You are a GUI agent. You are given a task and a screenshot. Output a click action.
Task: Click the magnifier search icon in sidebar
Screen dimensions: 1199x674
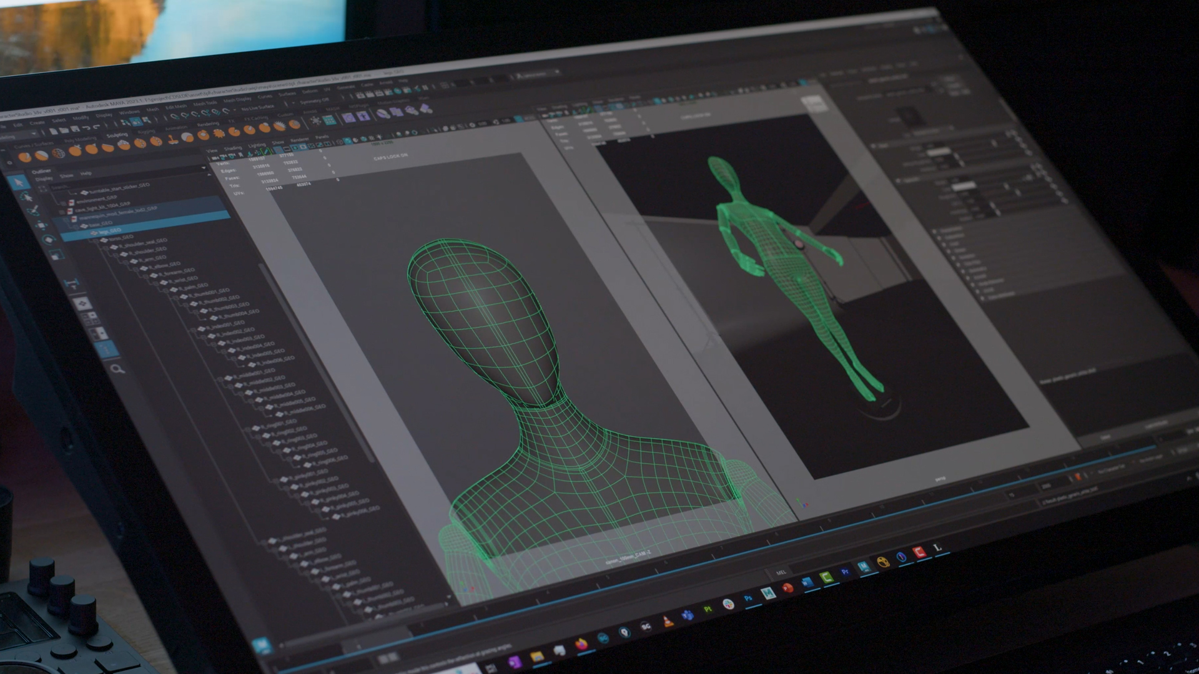click(117, 369)
